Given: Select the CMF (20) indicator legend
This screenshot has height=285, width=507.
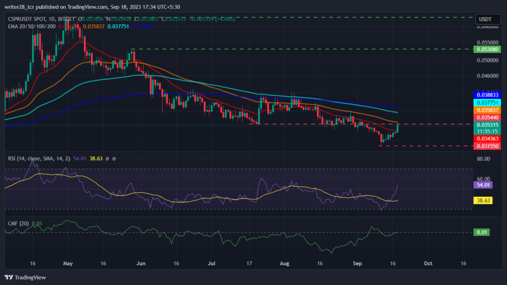Looking at the screenshot, I should pyautogui.click(x=18, y=224).
